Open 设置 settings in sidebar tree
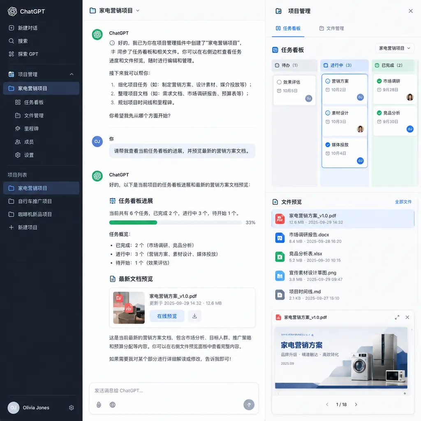 tap(24, 155)
